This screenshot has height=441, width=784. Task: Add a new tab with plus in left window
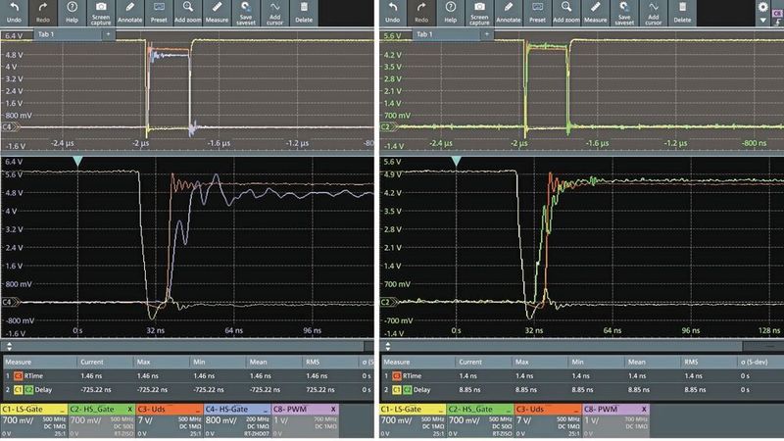point(108,34)
